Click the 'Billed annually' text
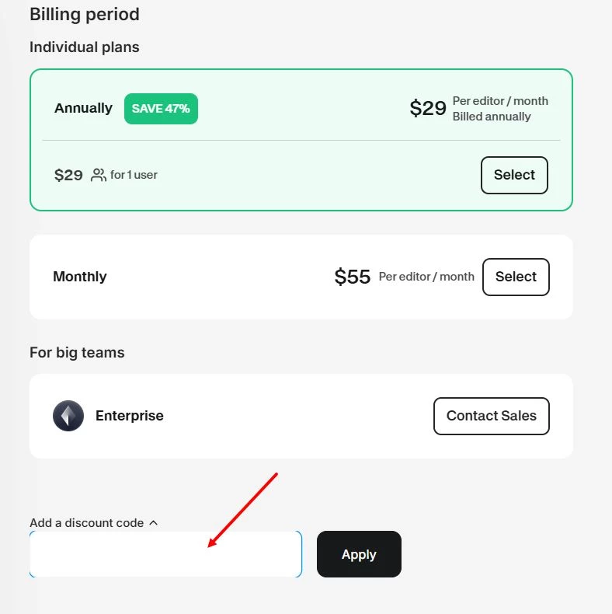 [x=492, y=117]
